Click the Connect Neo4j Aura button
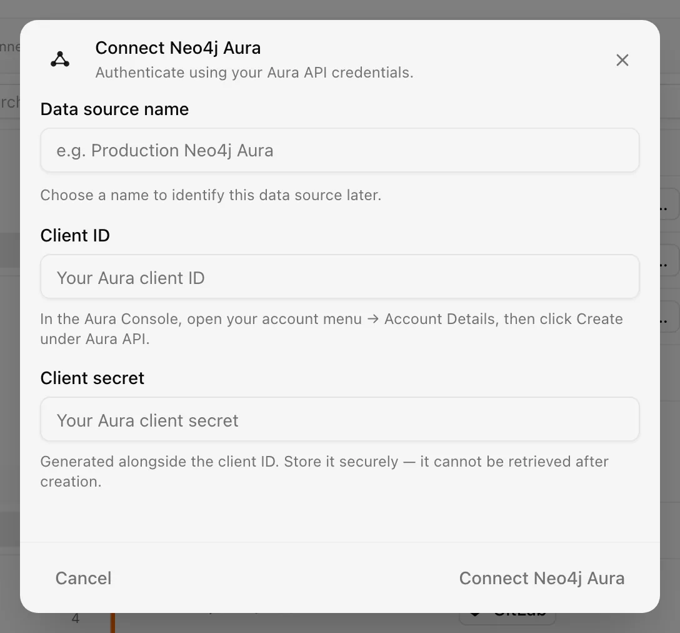The width and height of the screenshot is (680, 633). pos(542,578)
